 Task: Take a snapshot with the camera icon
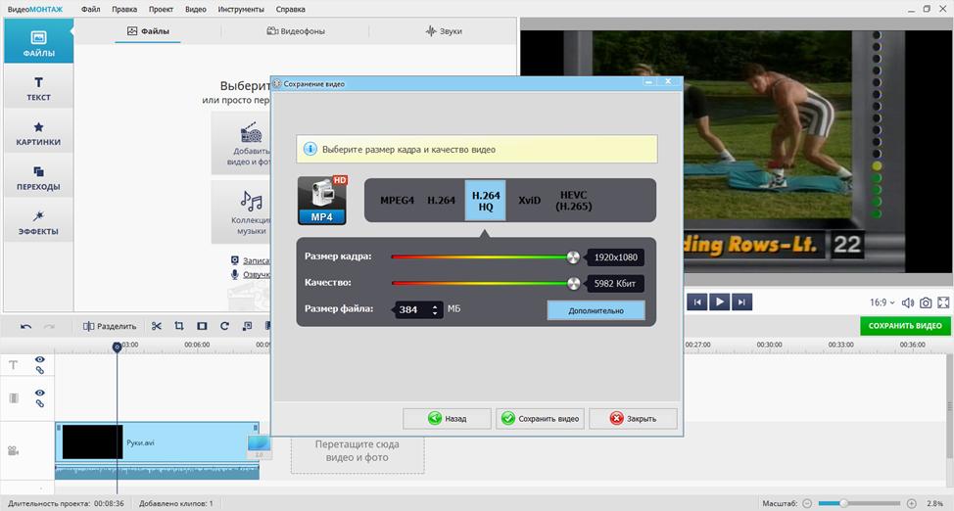pos(926,302)
